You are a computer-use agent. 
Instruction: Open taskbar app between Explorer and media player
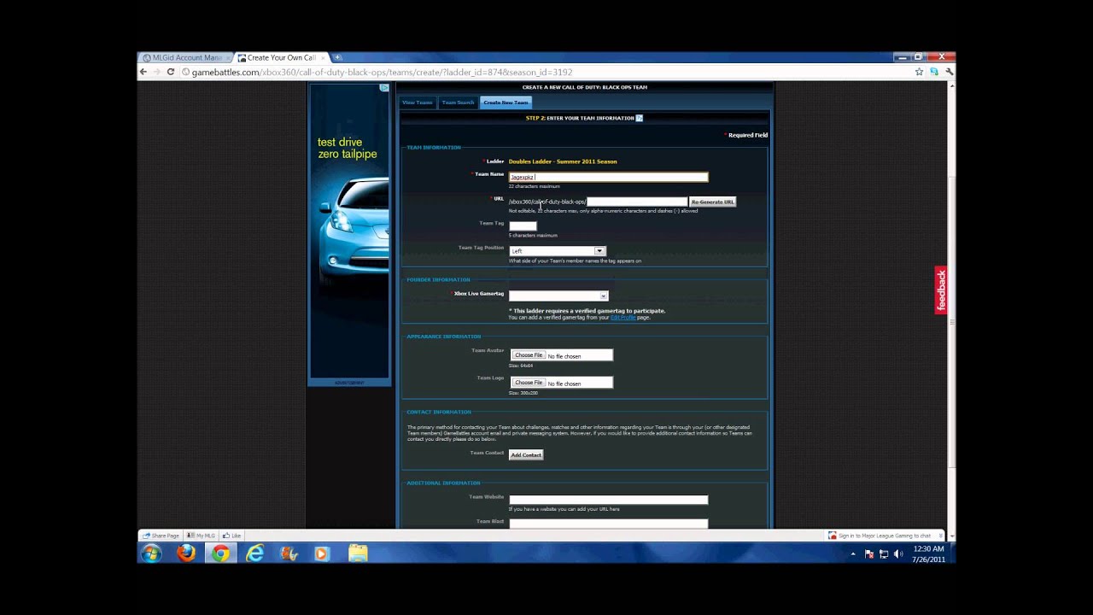289,553
